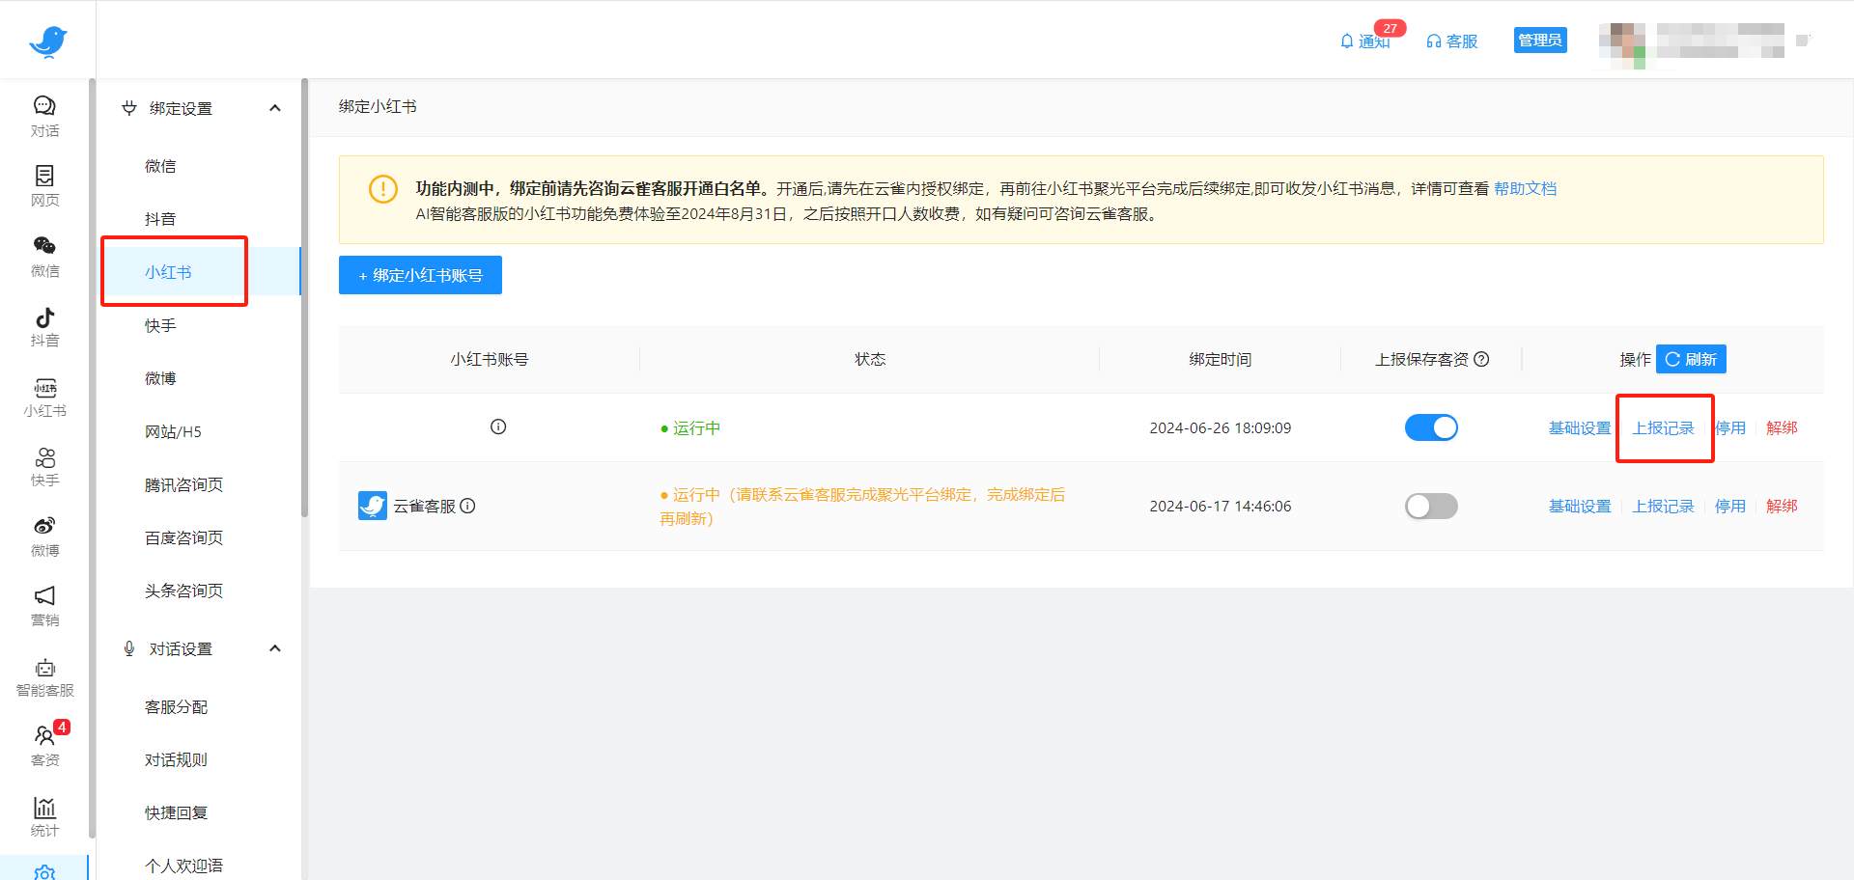The image size is (1854, 880).
Task: View the info icon beside 云雀客服 account
Action: click(468, 506)
